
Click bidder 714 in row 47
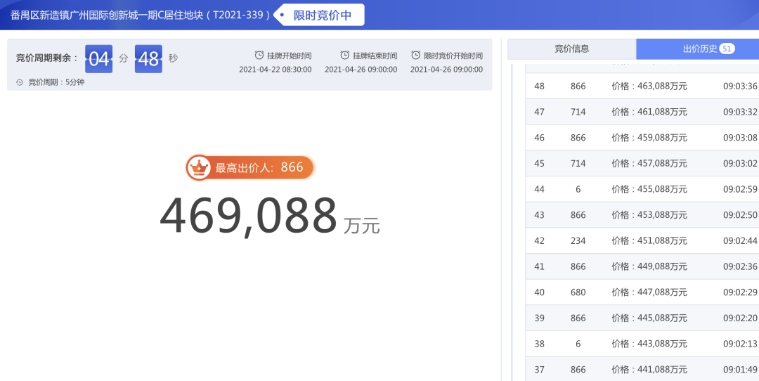[x=578, y=112]
